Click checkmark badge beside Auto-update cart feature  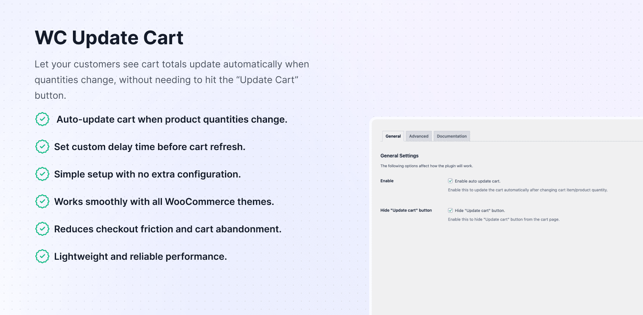[42, 119]
